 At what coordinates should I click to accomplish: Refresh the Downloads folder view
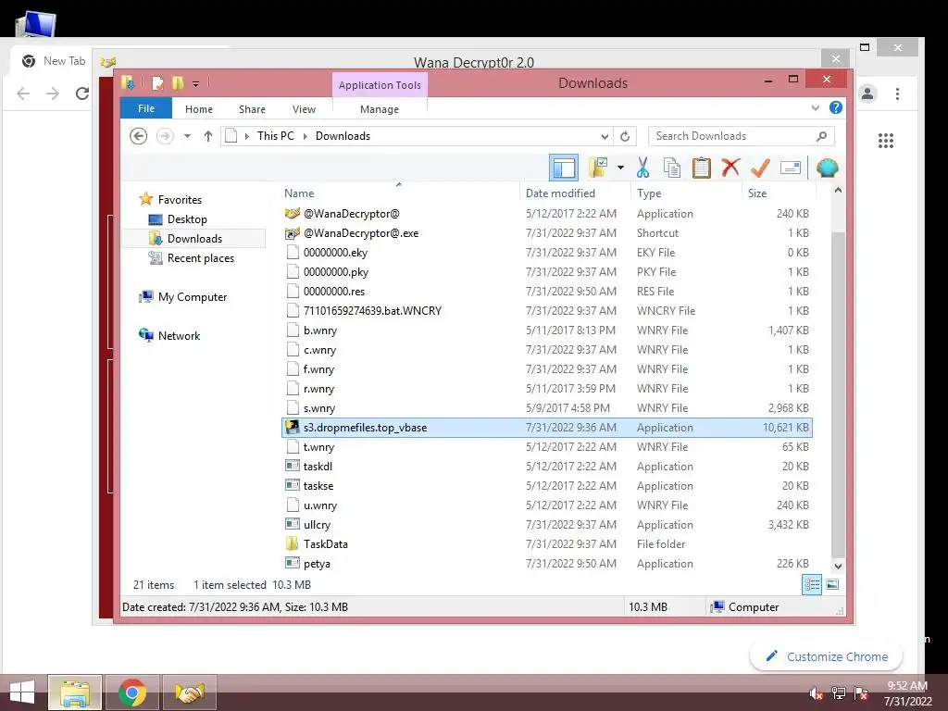point(625,136)
